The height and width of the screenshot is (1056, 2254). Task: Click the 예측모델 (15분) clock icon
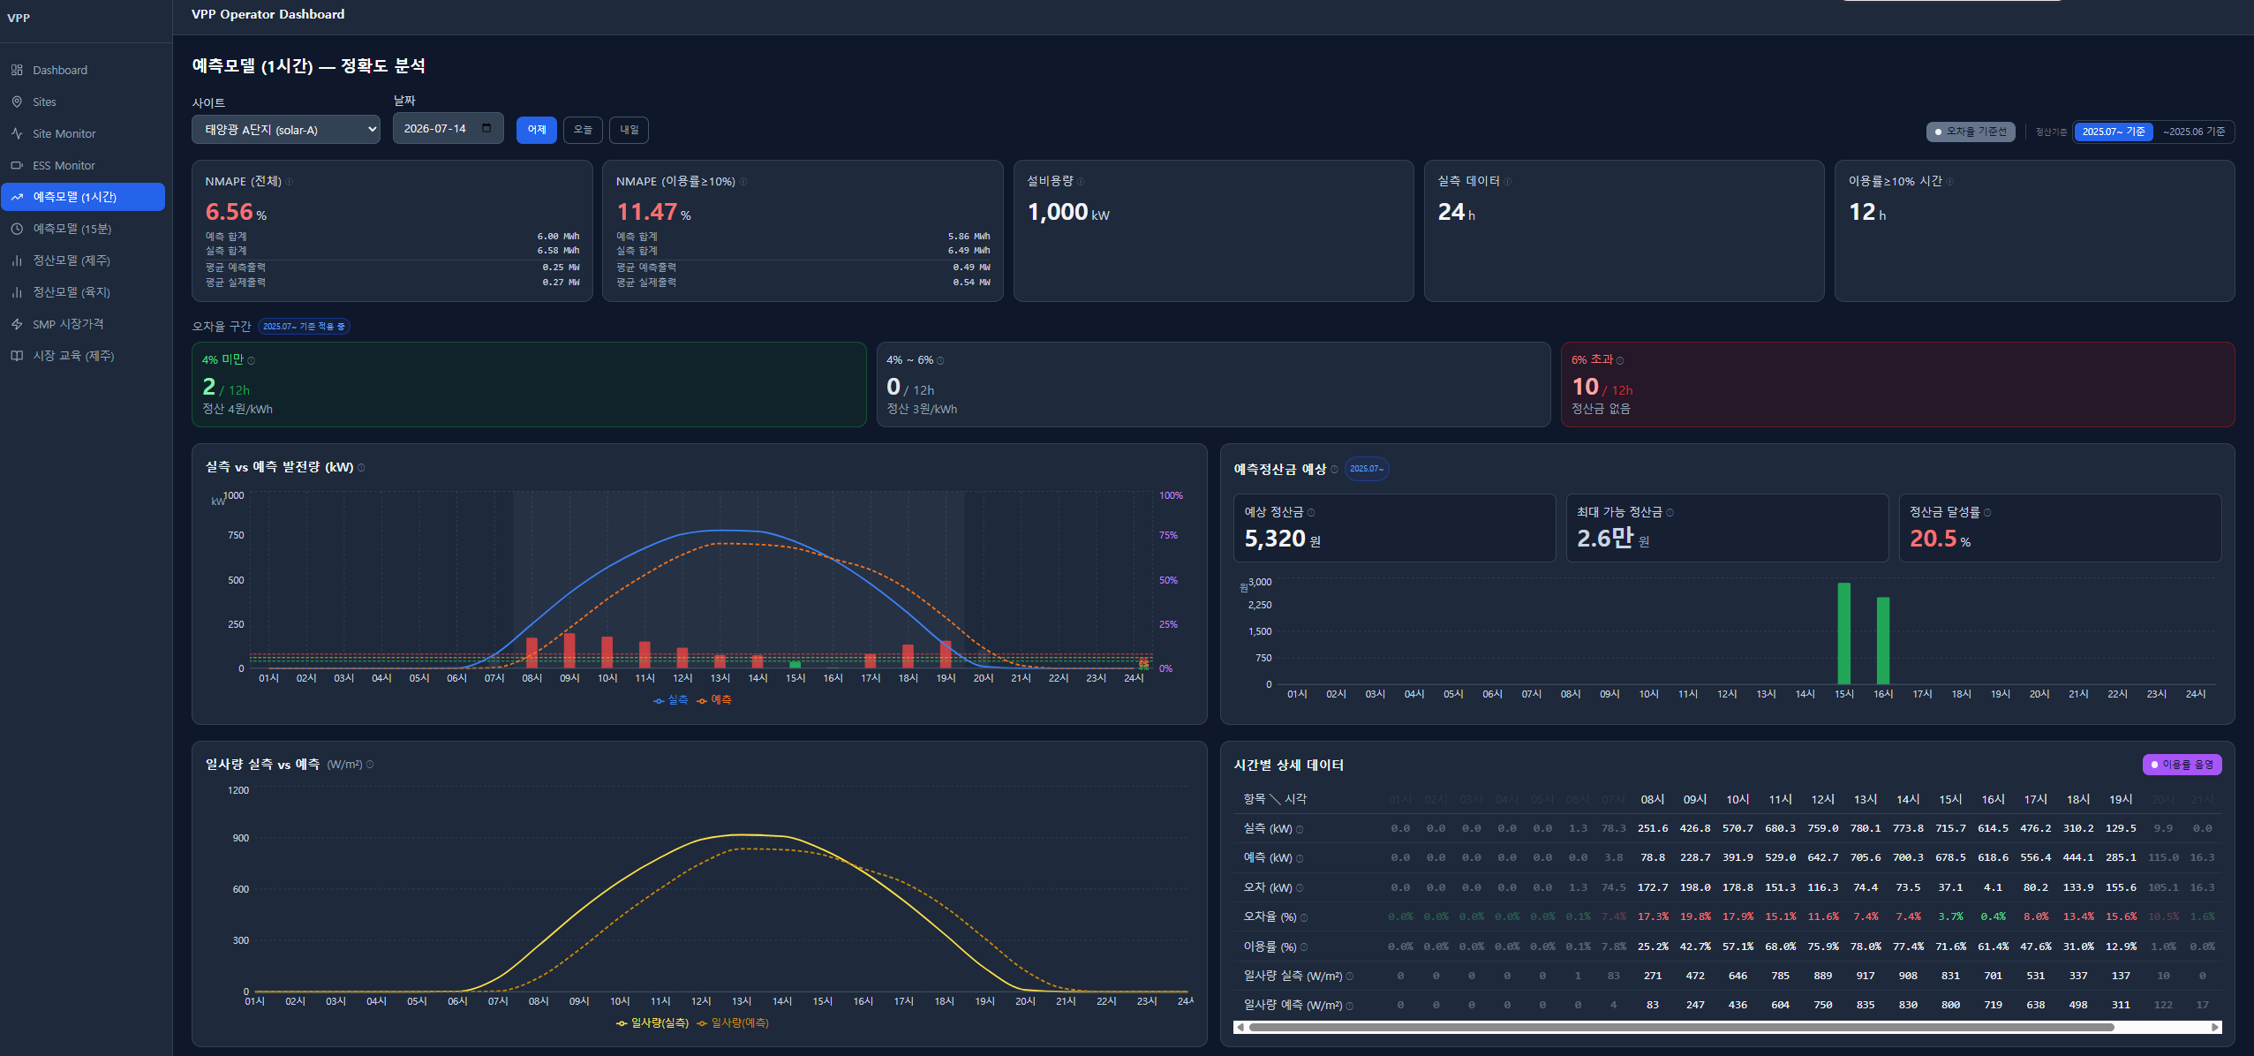click(17, 229)
